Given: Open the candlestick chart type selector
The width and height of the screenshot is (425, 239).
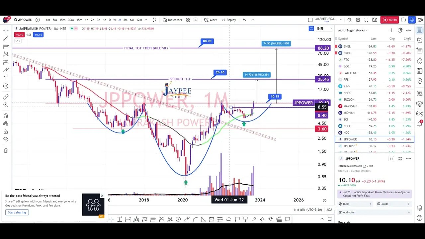Looking at the screenshot, I should click(x=154, y=20).
